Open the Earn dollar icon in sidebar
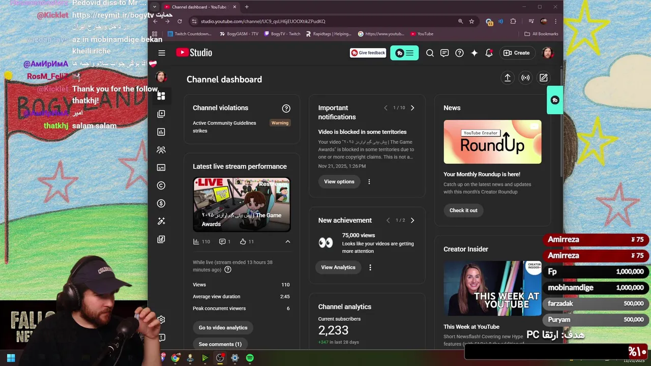Screen dimensions: 651x366 (161, 203)
